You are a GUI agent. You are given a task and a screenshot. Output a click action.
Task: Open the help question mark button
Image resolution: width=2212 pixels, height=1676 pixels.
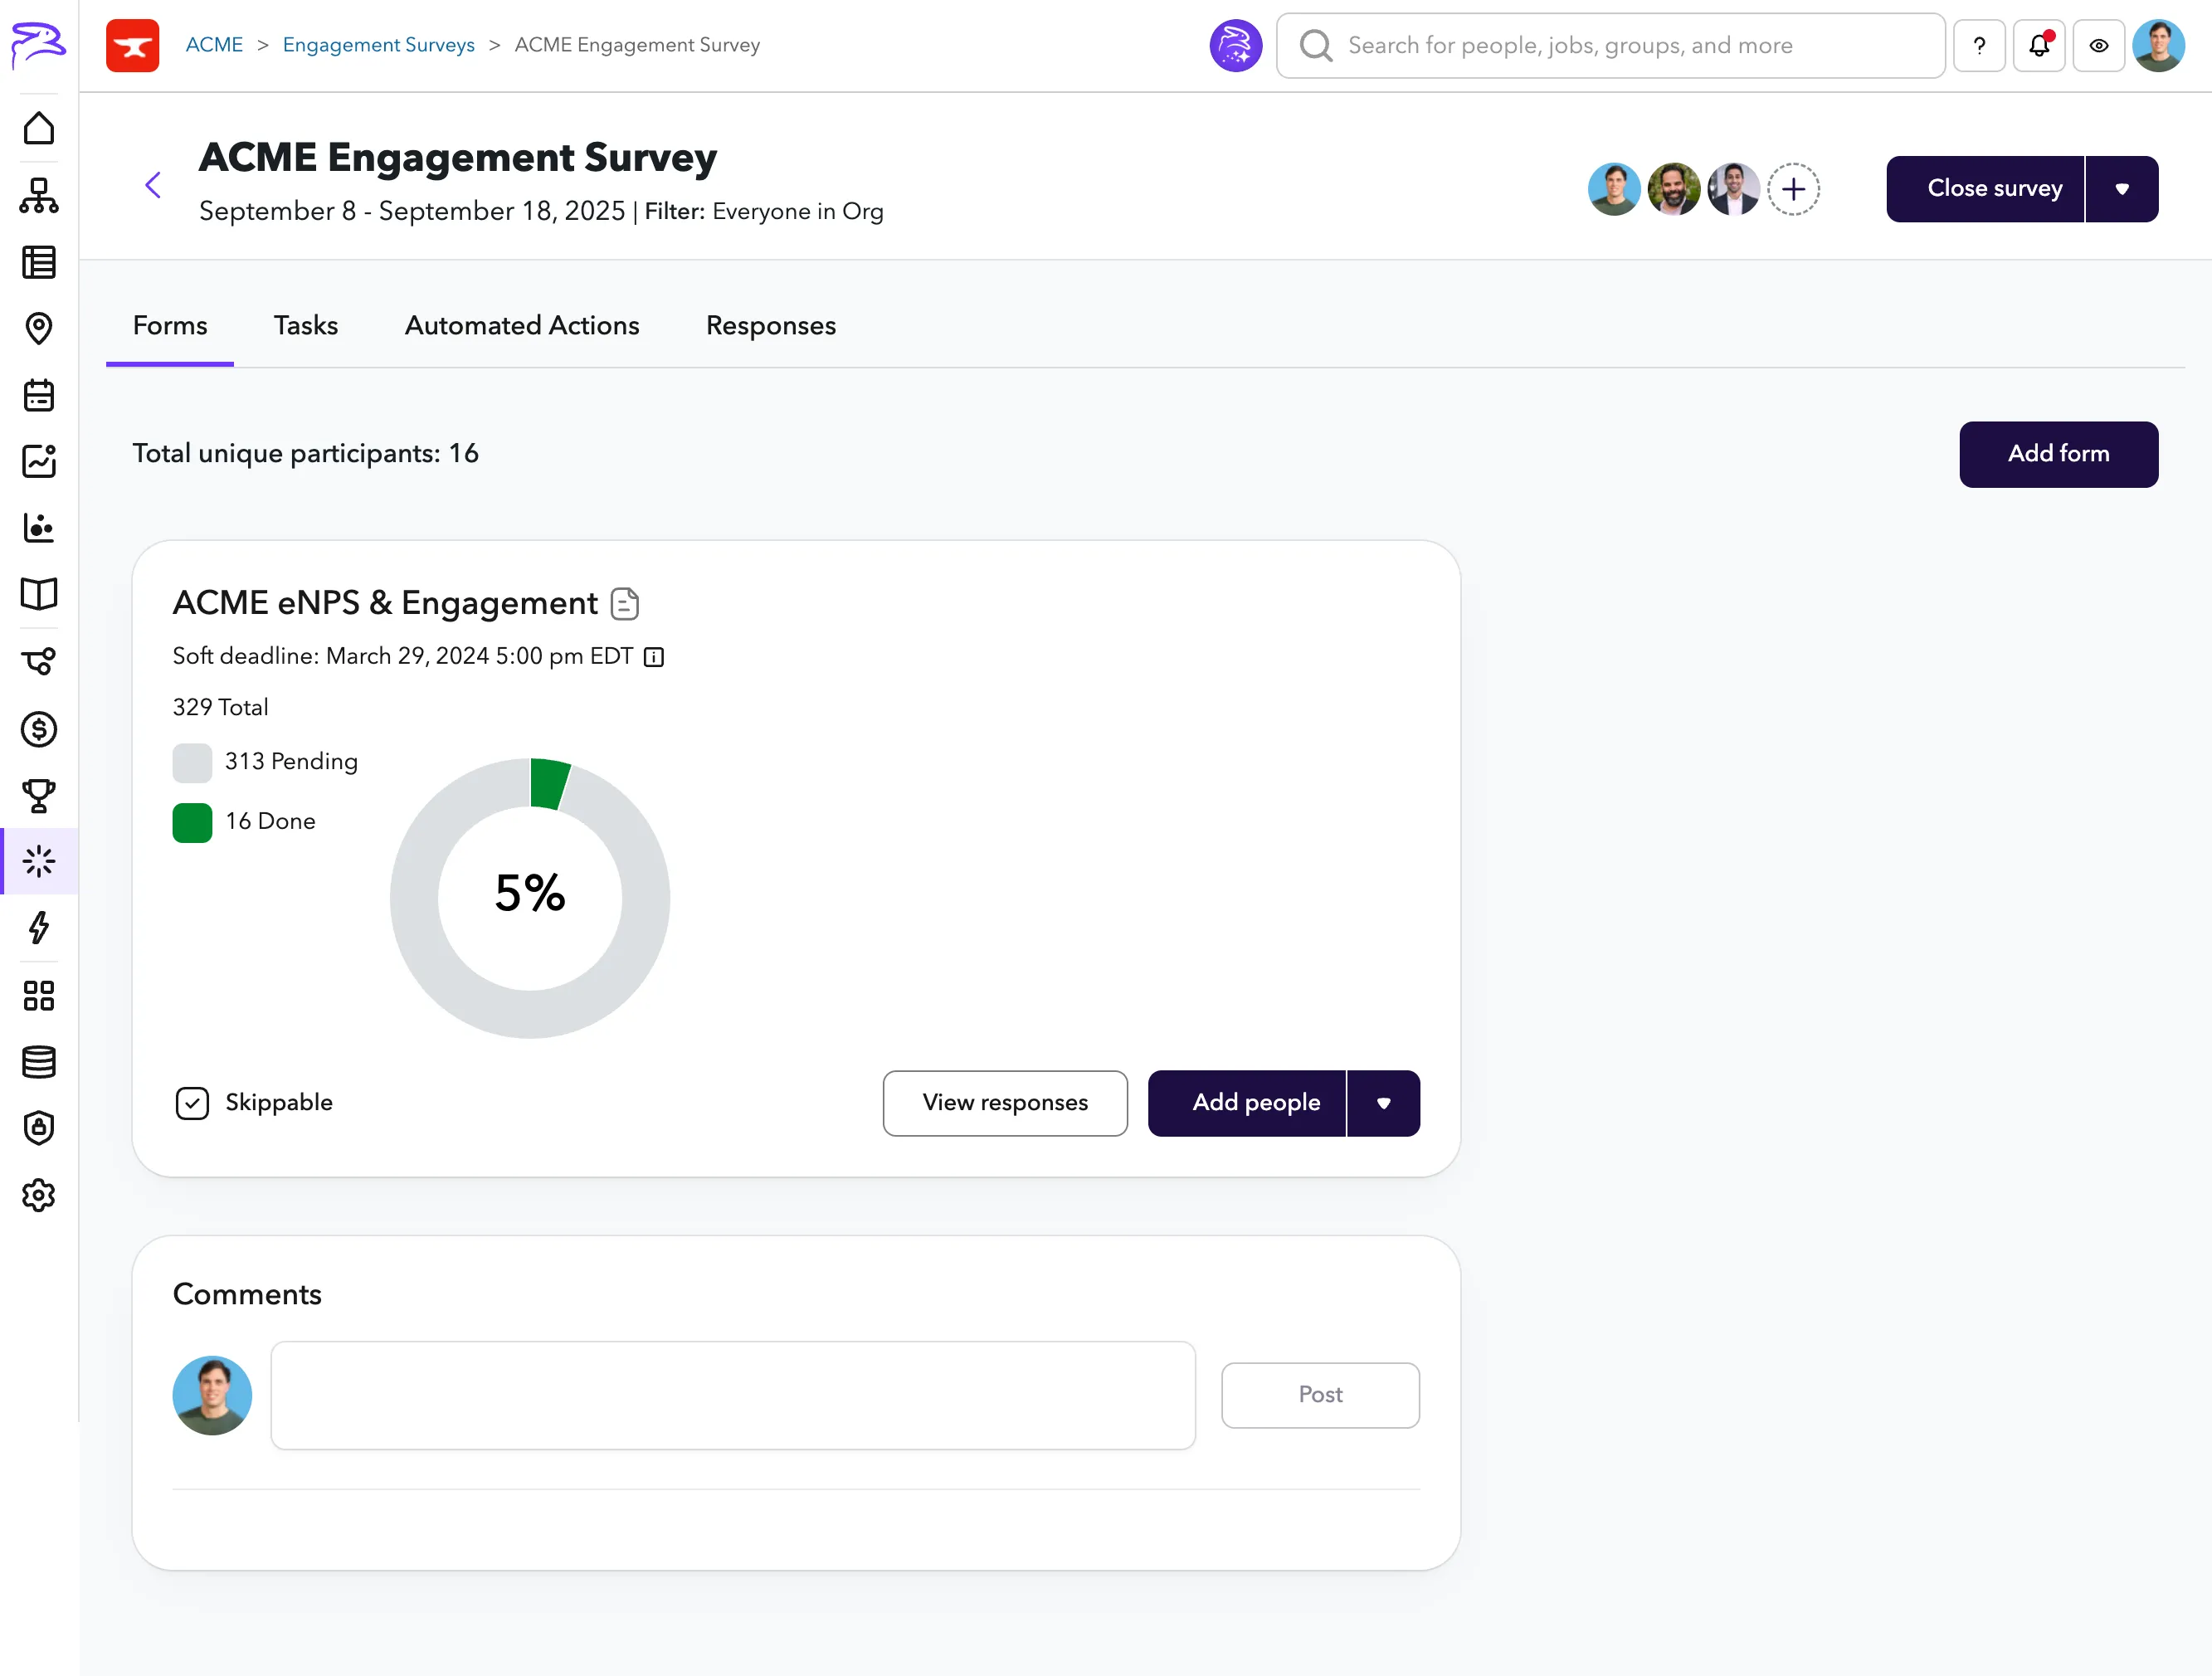click(x=1979, y=45)
